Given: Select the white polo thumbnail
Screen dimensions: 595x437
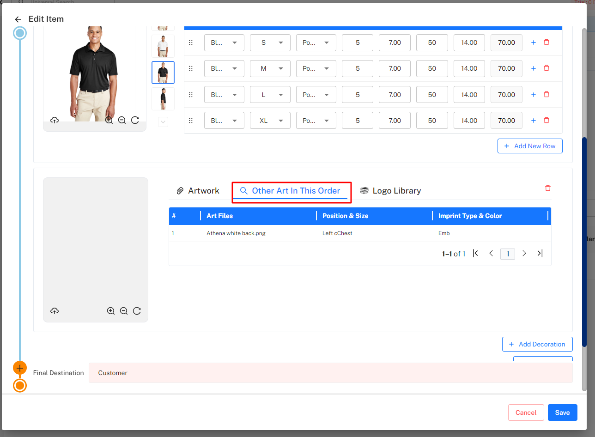Looking at the screenshot, I should 163,46.
